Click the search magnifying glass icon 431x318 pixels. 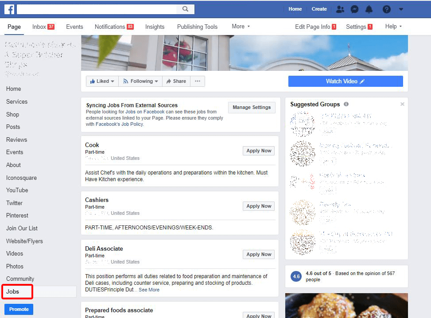click(x=185, y=9)
